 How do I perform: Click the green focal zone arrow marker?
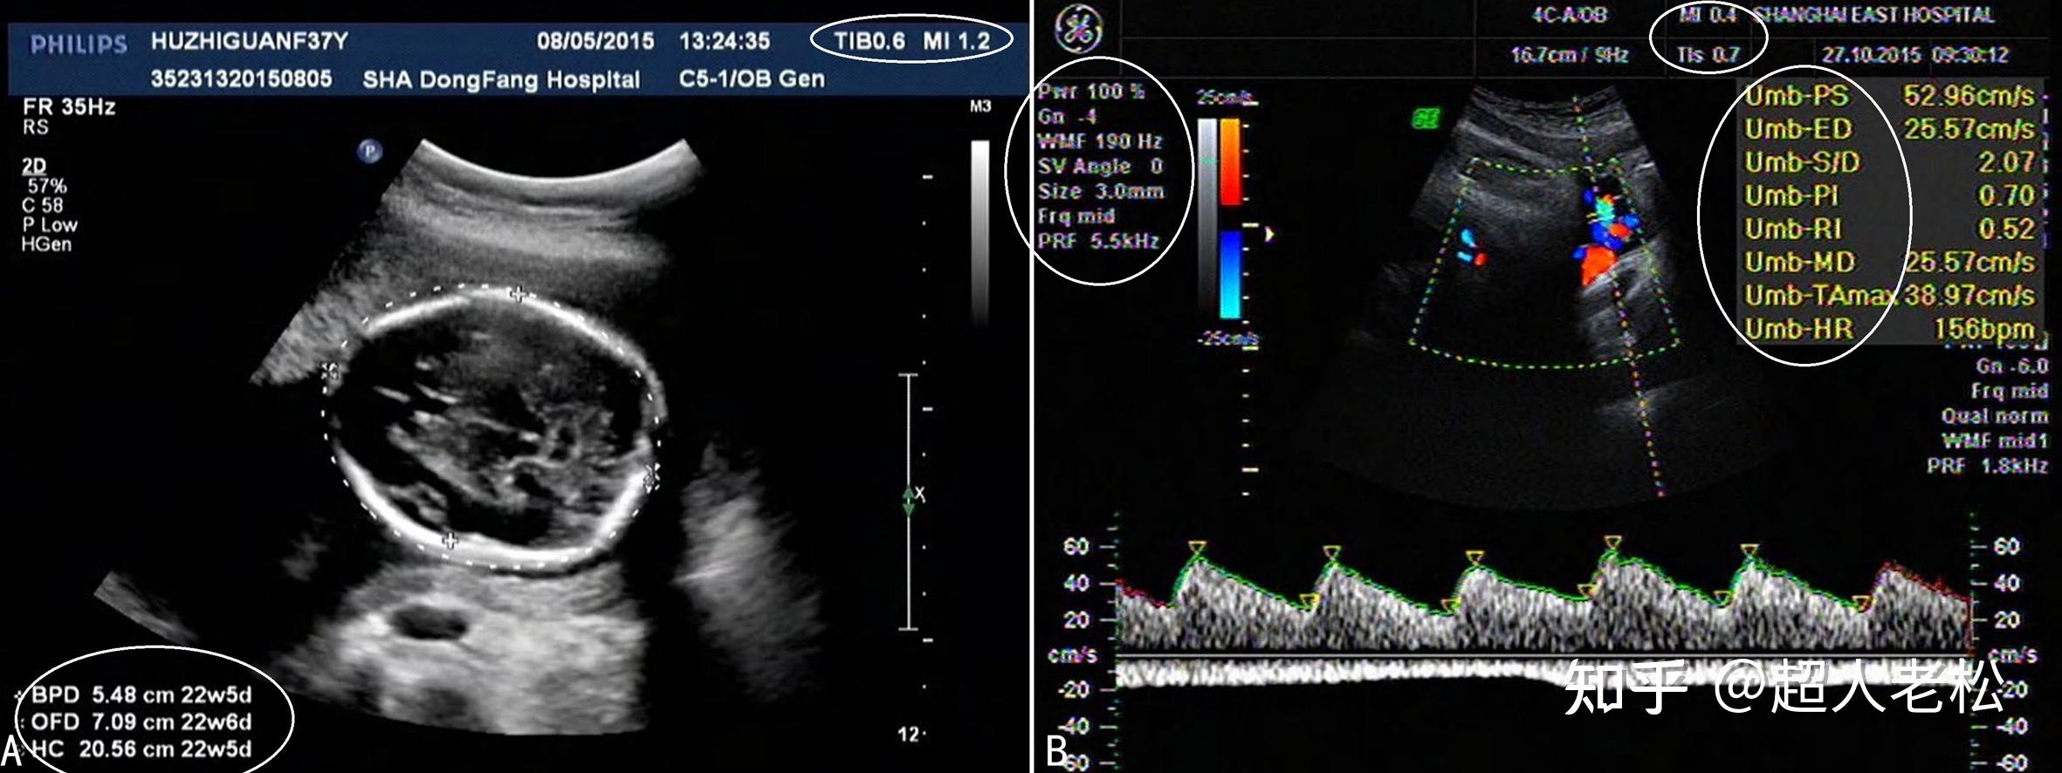909,500
